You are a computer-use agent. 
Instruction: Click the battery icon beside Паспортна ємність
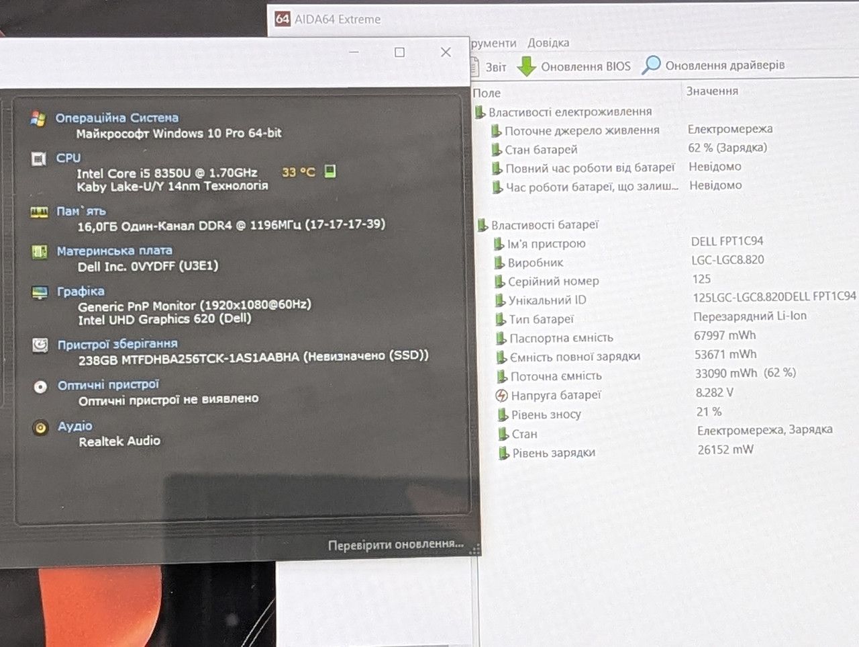pyautogui.click(x=501, y=339)
